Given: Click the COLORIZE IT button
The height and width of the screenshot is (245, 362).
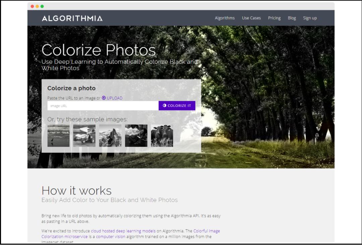Looking at the screenshot, I should (177, 106).
